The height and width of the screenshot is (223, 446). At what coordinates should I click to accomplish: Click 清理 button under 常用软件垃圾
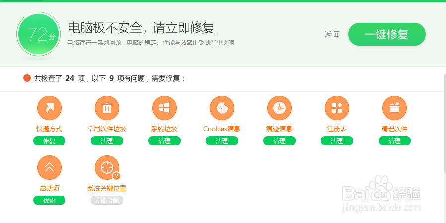(107, 141)
